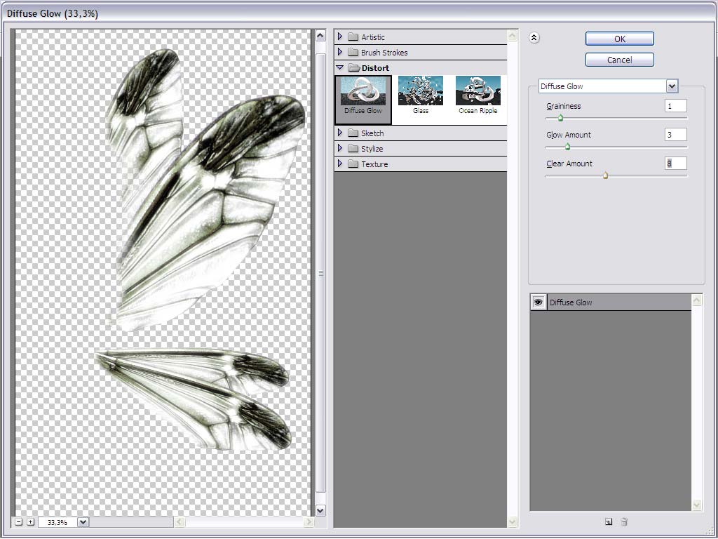This screenshot has height=539, width=718.
Task: Click the zoom in plus button
Action: coord(30,521)
